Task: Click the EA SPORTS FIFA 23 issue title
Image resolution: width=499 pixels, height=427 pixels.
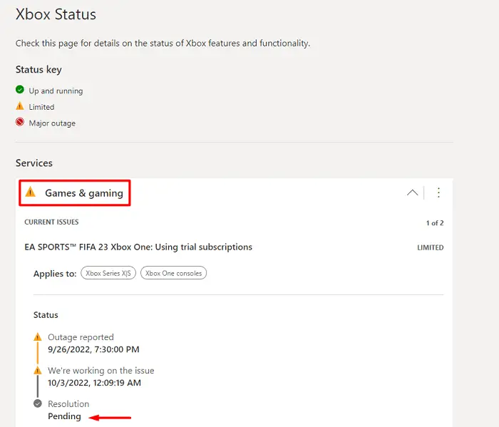Action: [138, 247]
